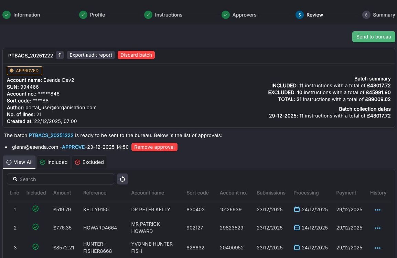The height and width of the screenshot is (258, 397).
Task: Click the Instructions step label
Action: (x=169, y=15)
